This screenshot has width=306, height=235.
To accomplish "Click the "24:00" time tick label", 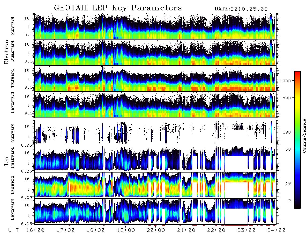I will click(277, 230).
